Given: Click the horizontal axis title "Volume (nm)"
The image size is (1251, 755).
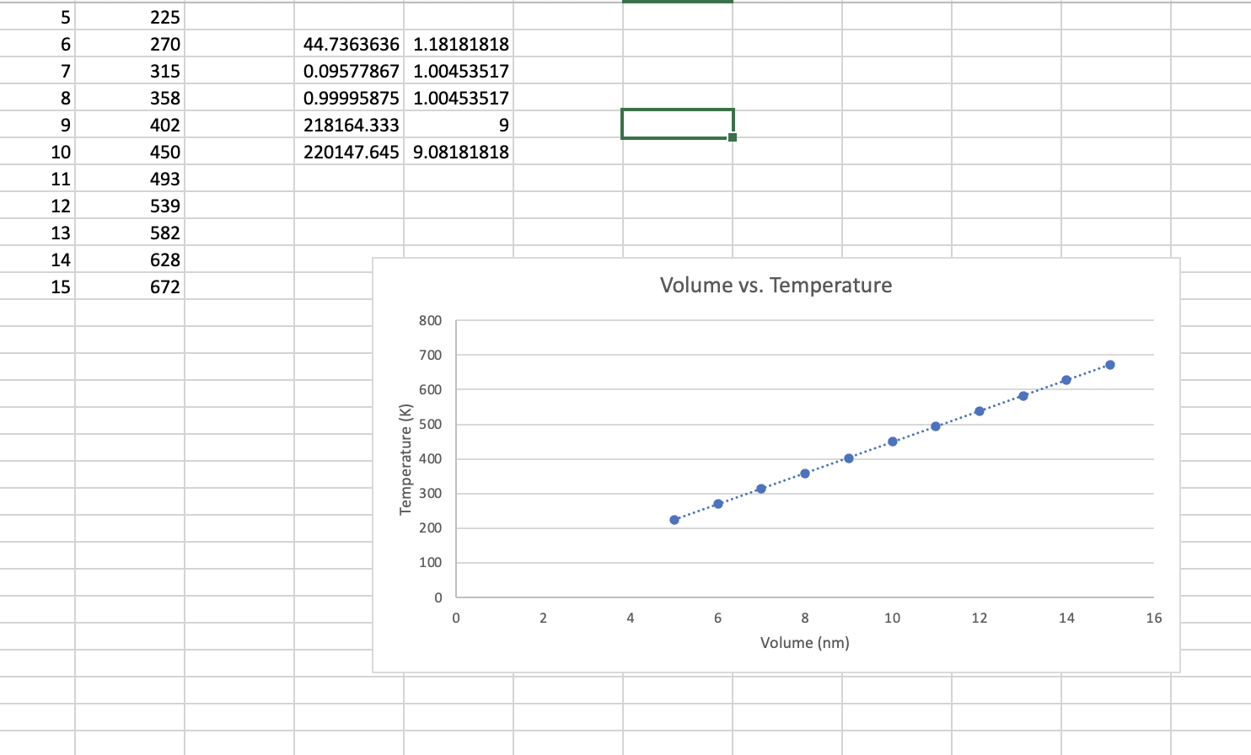Looking at the screenshot, I should 804,642.
